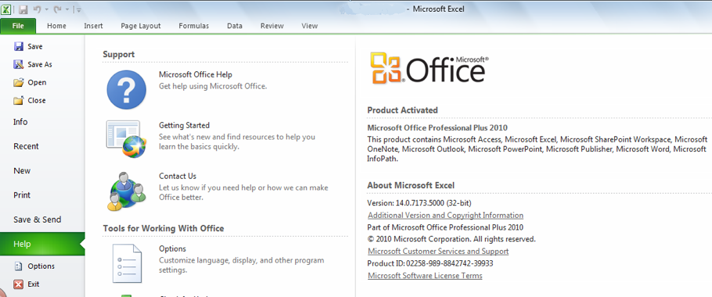
Task: Open Microsoft Customer Services and Support link
Action: (x=438, y=251)
